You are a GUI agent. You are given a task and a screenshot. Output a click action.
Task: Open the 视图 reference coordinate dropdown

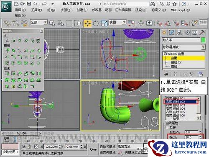[x=124, y=22]
